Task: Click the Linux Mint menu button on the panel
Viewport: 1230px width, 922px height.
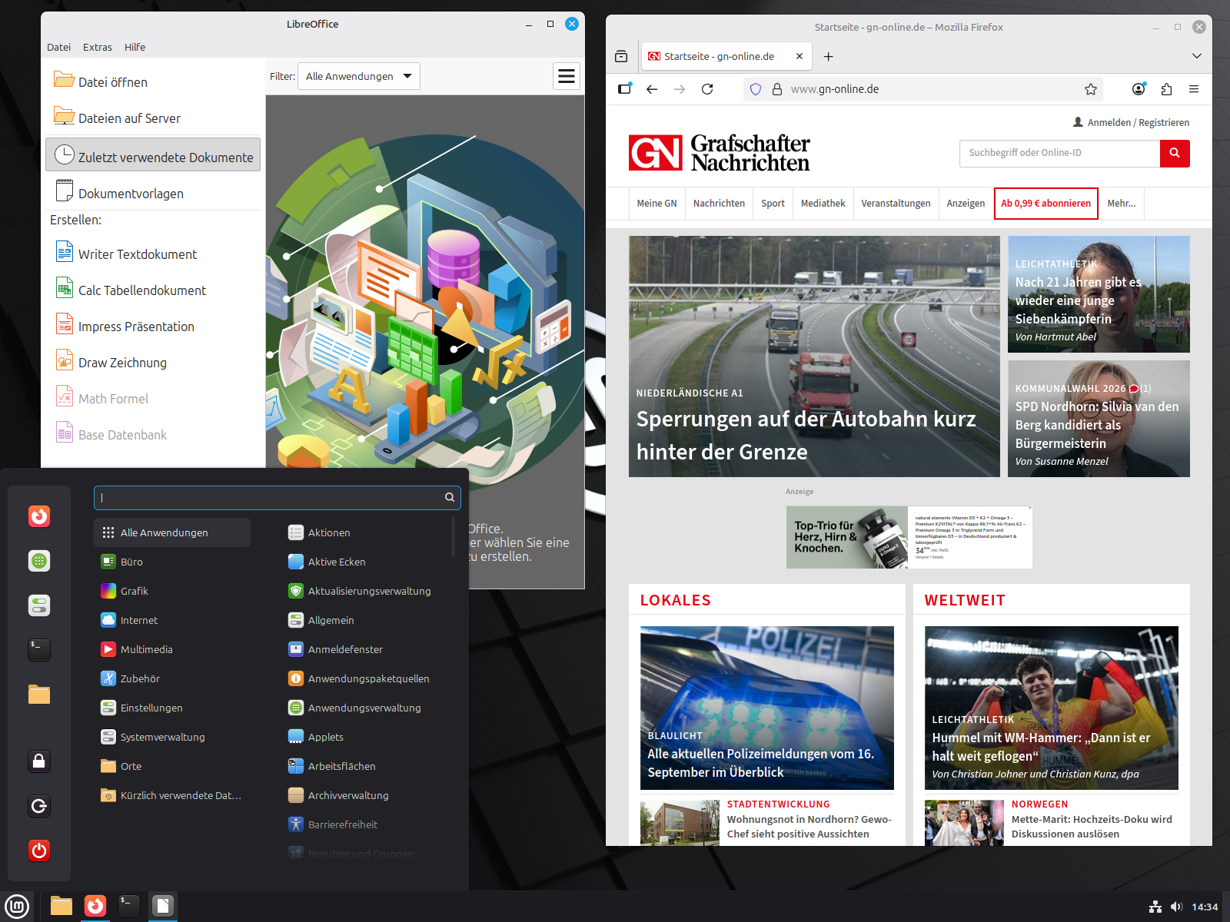Action: [17, 906]
